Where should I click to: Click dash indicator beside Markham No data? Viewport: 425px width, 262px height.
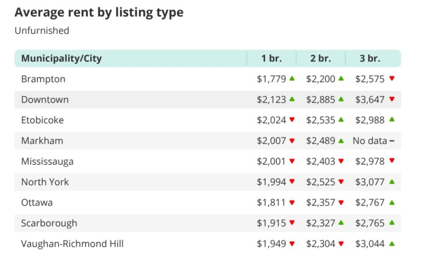click(391, 141)
